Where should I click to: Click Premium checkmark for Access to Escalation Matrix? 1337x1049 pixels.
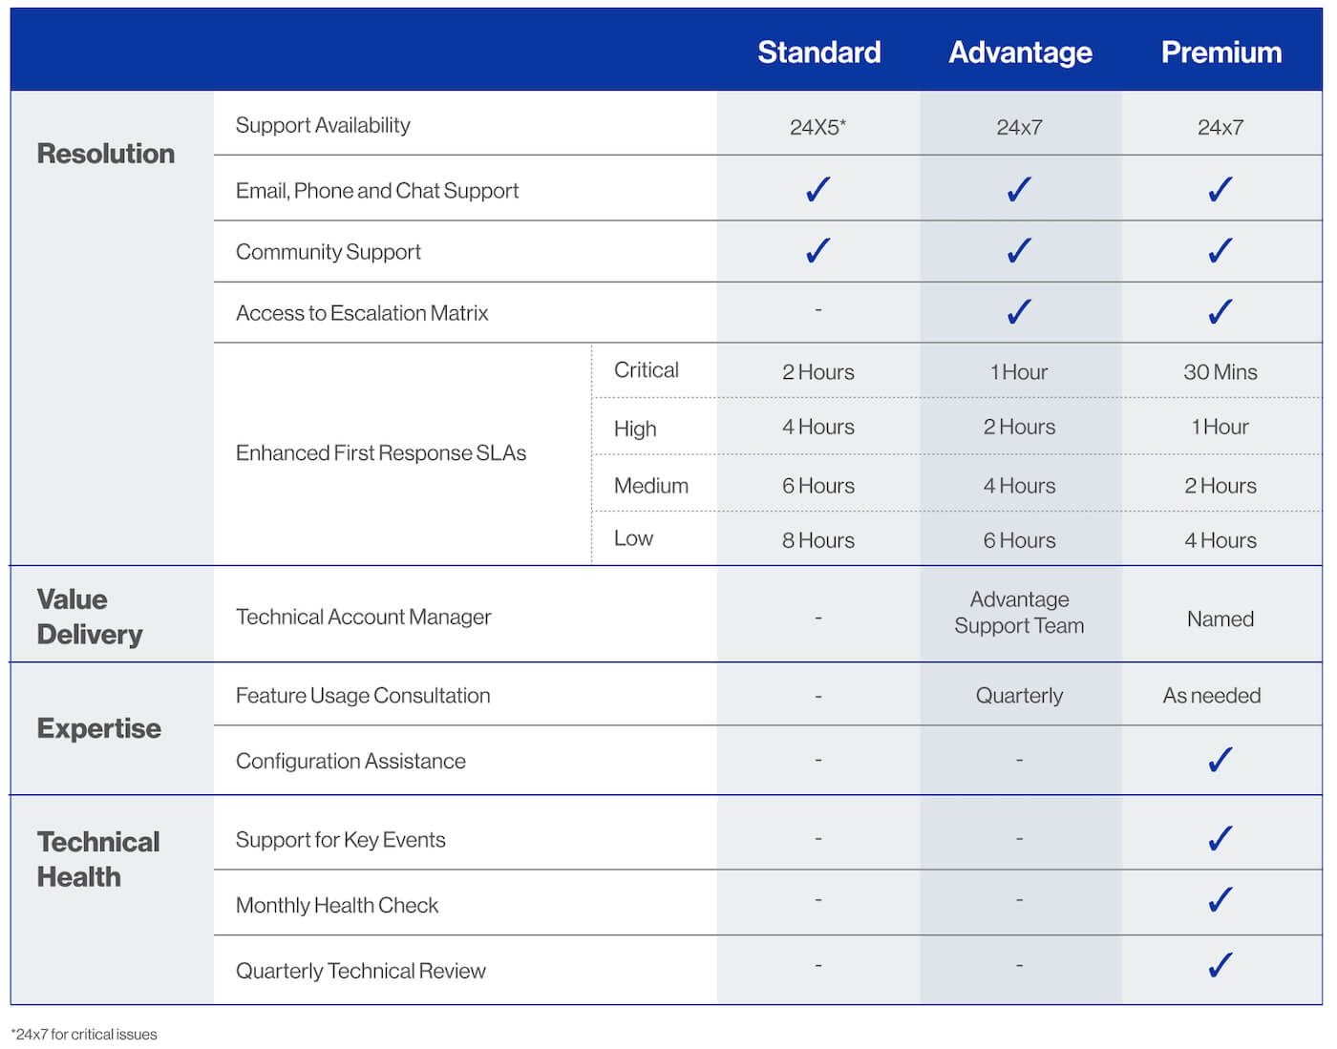[1220, 312]
